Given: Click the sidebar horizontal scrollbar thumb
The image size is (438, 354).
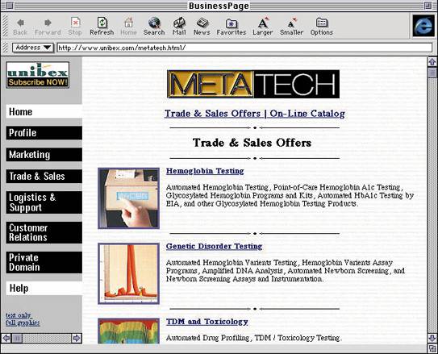Looking at the screenshot, I should 17,338.
